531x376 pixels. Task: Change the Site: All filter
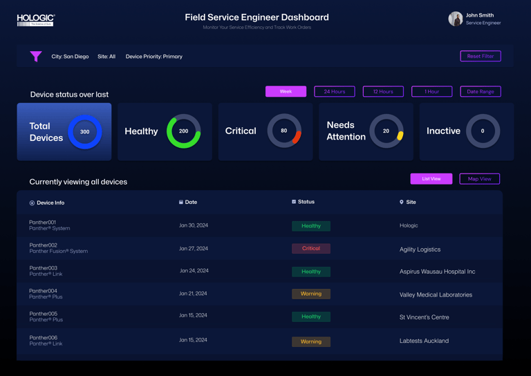[x=106, y=57]
